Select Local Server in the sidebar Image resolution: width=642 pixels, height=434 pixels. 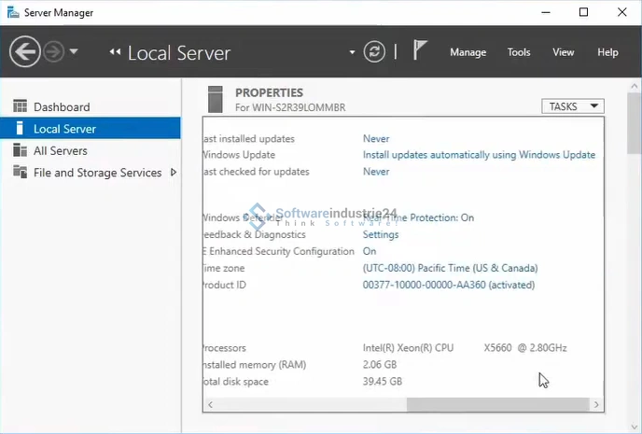pyautogui.click(x=64, y=129)
